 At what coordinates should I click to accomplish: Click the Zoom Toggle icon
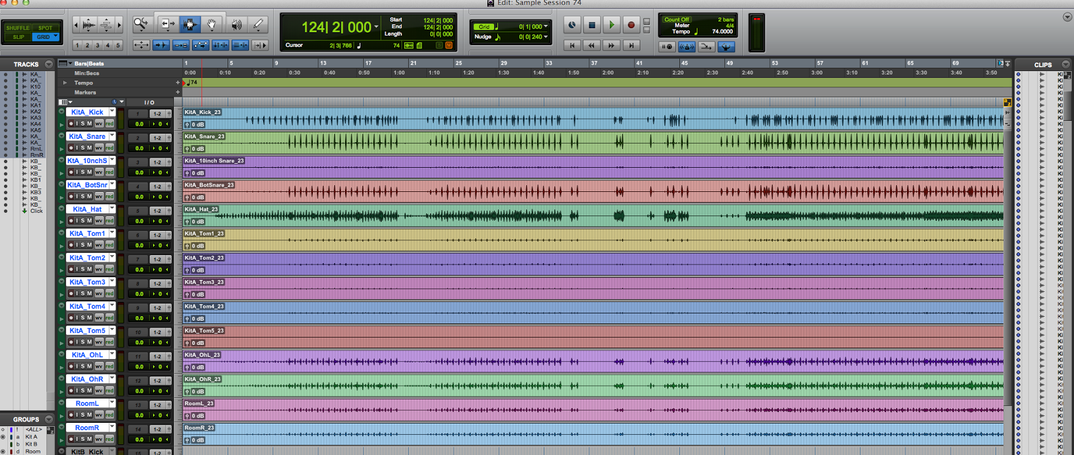[141, 45]
